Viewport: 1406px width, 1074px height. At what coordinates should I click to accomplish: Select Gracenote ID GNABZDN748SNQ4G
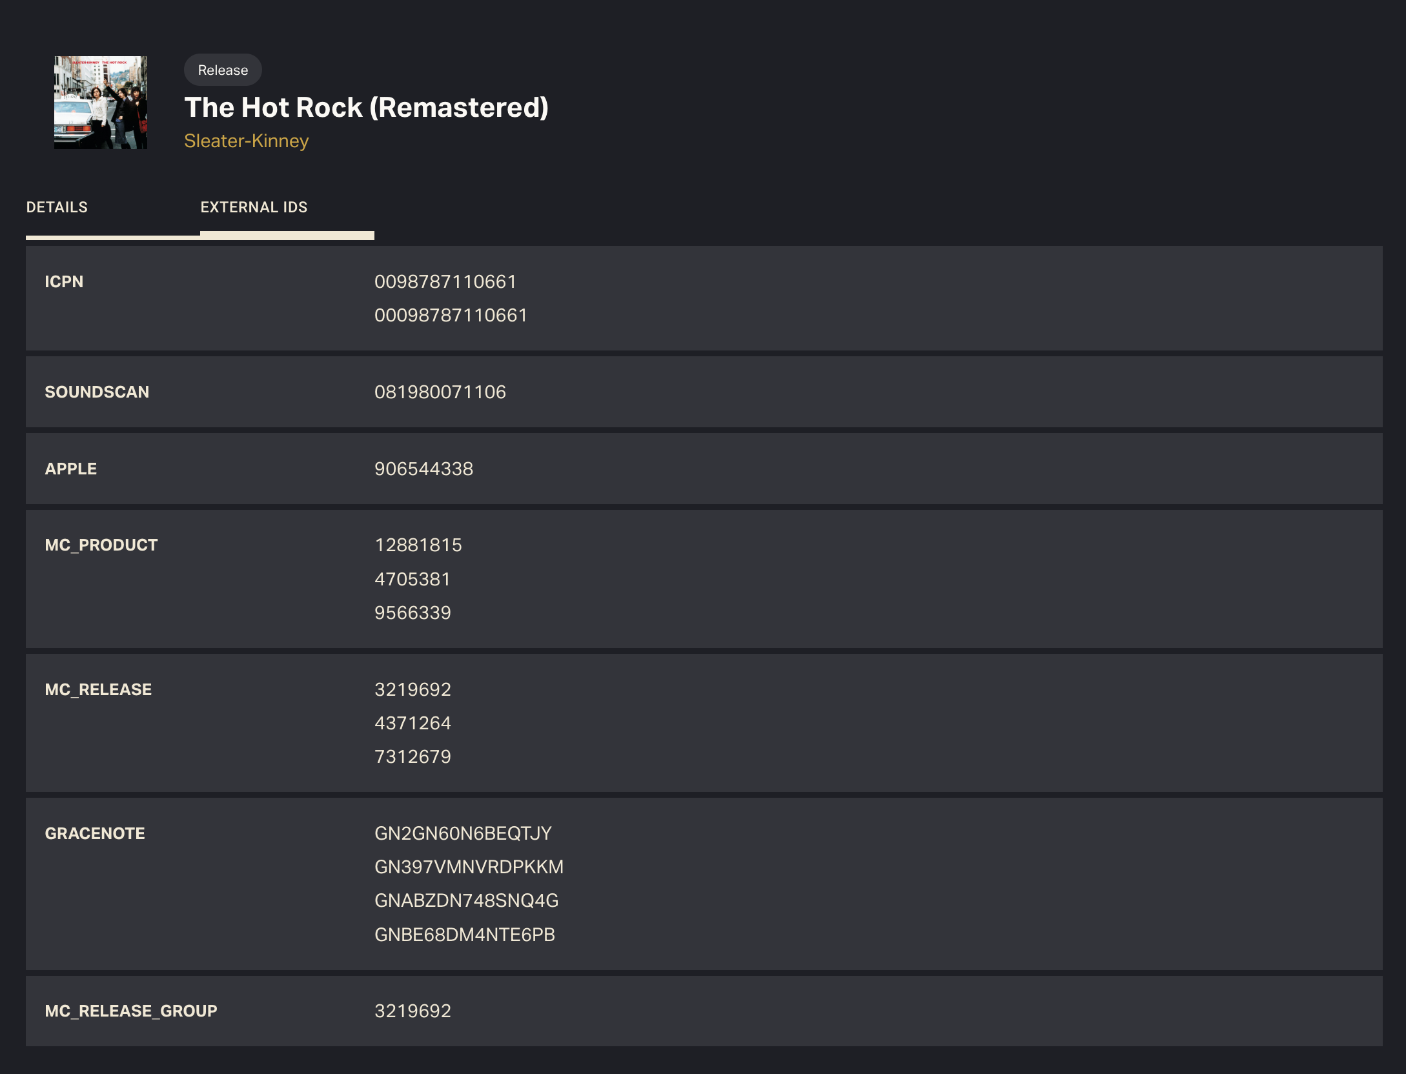[x=467, y=900]
